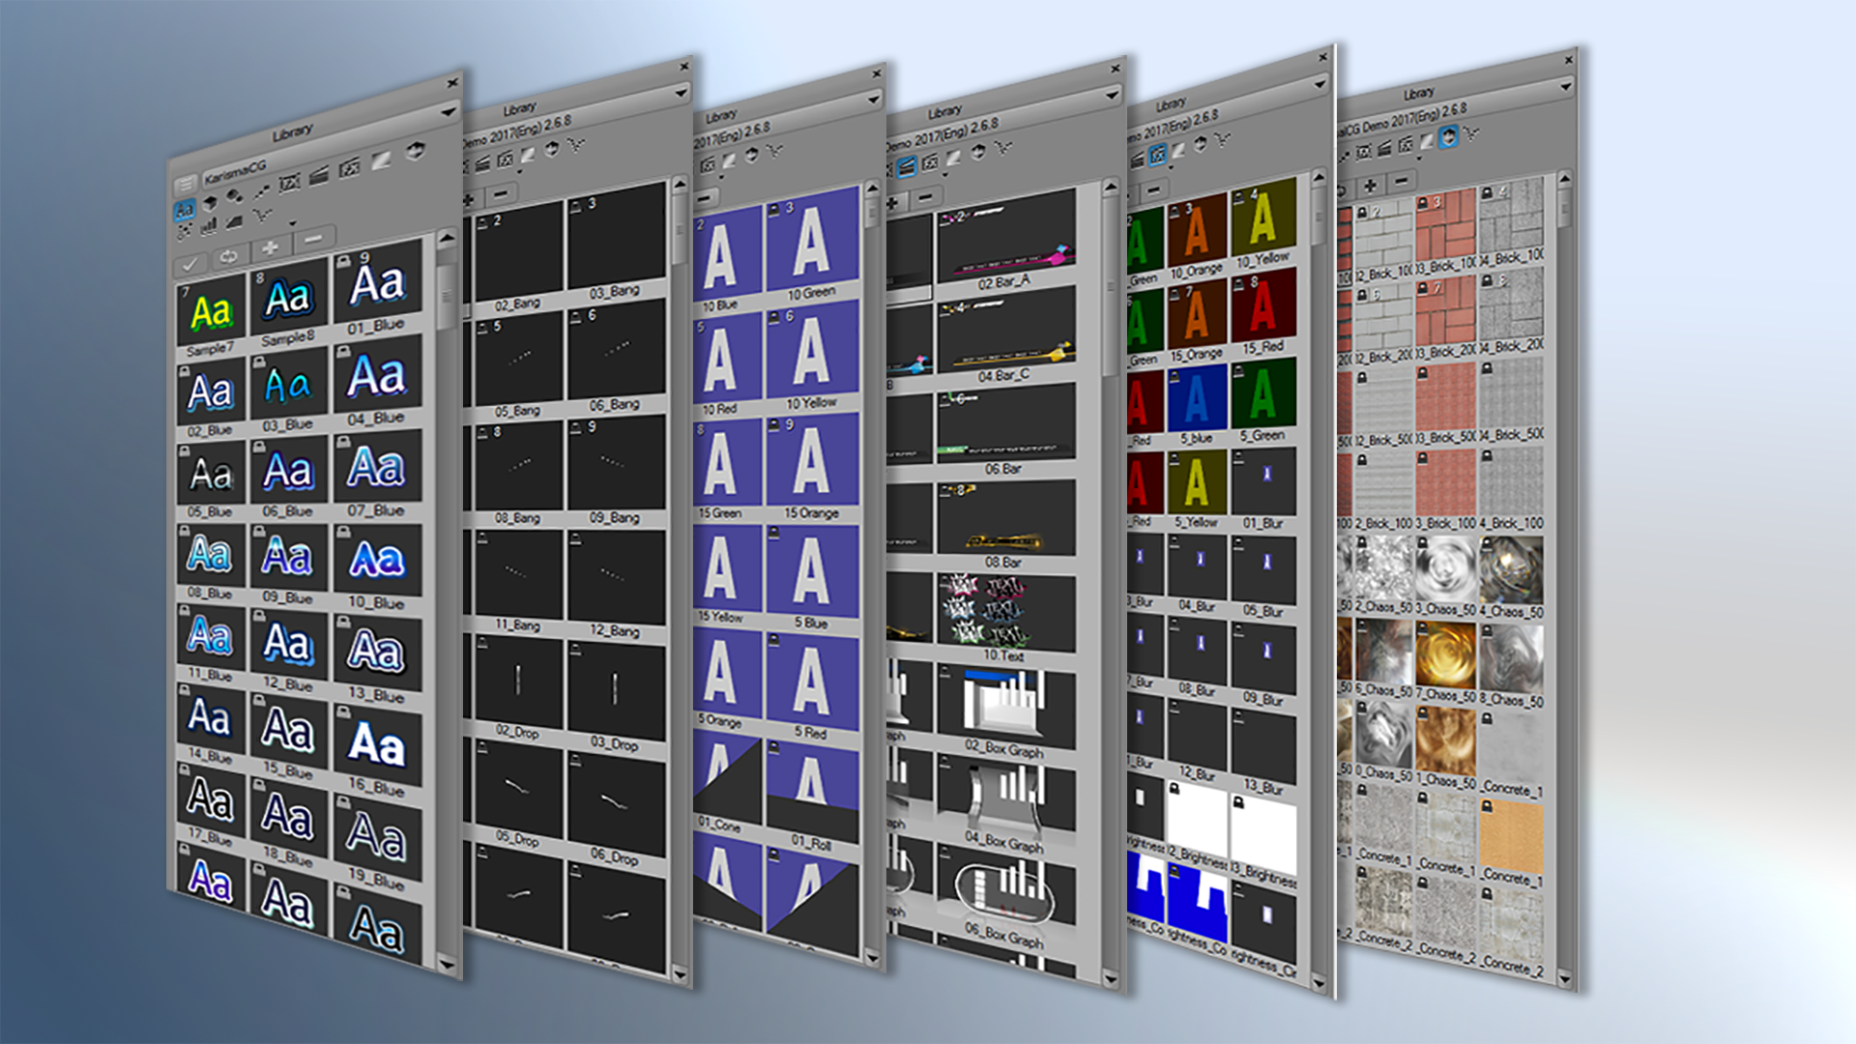
Task: Select the 4_Chaos_50 texture thumbnail
Action: point(1512,570)
